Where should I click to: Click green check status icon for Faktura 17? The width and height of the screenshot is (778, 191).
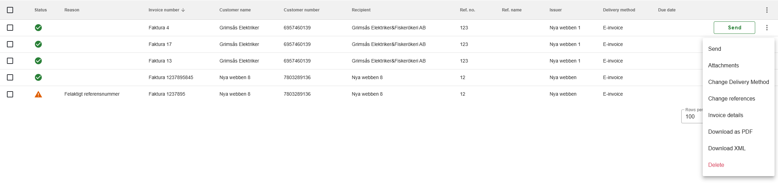coord(38,44)
